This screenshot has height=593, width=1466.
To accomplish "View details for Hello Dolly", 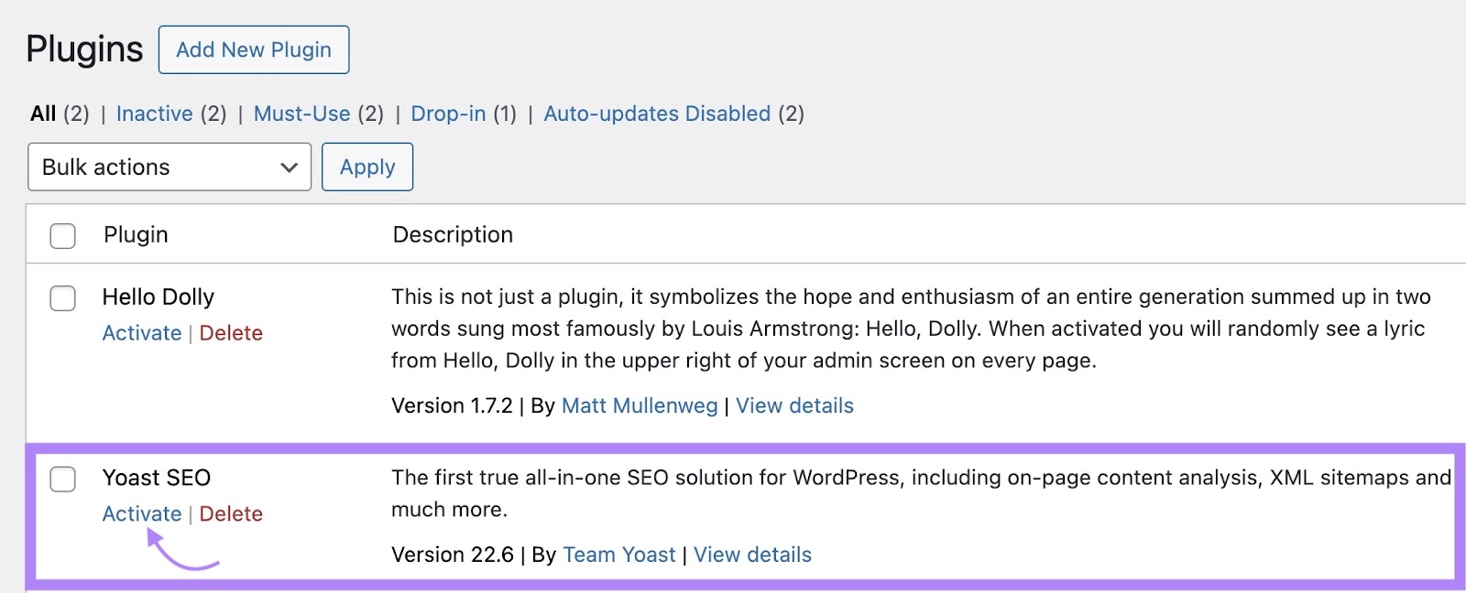I will pos(794,405).
